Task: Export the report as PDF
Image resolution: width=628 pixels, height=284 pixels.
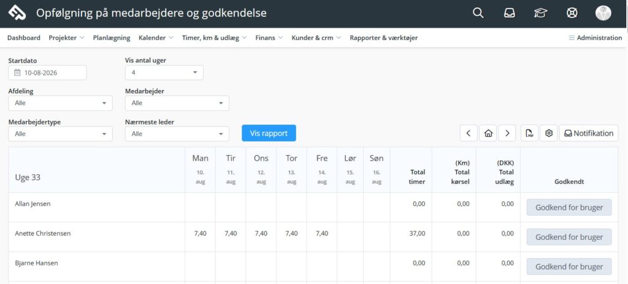Action: (x=529, y=133)
